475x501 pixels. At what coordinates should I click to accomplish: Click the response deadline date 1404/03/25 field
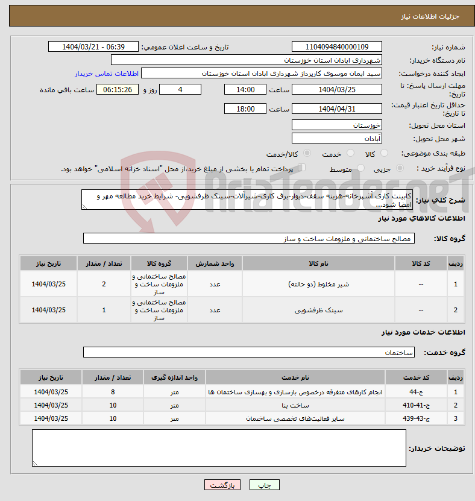point(337,89)
